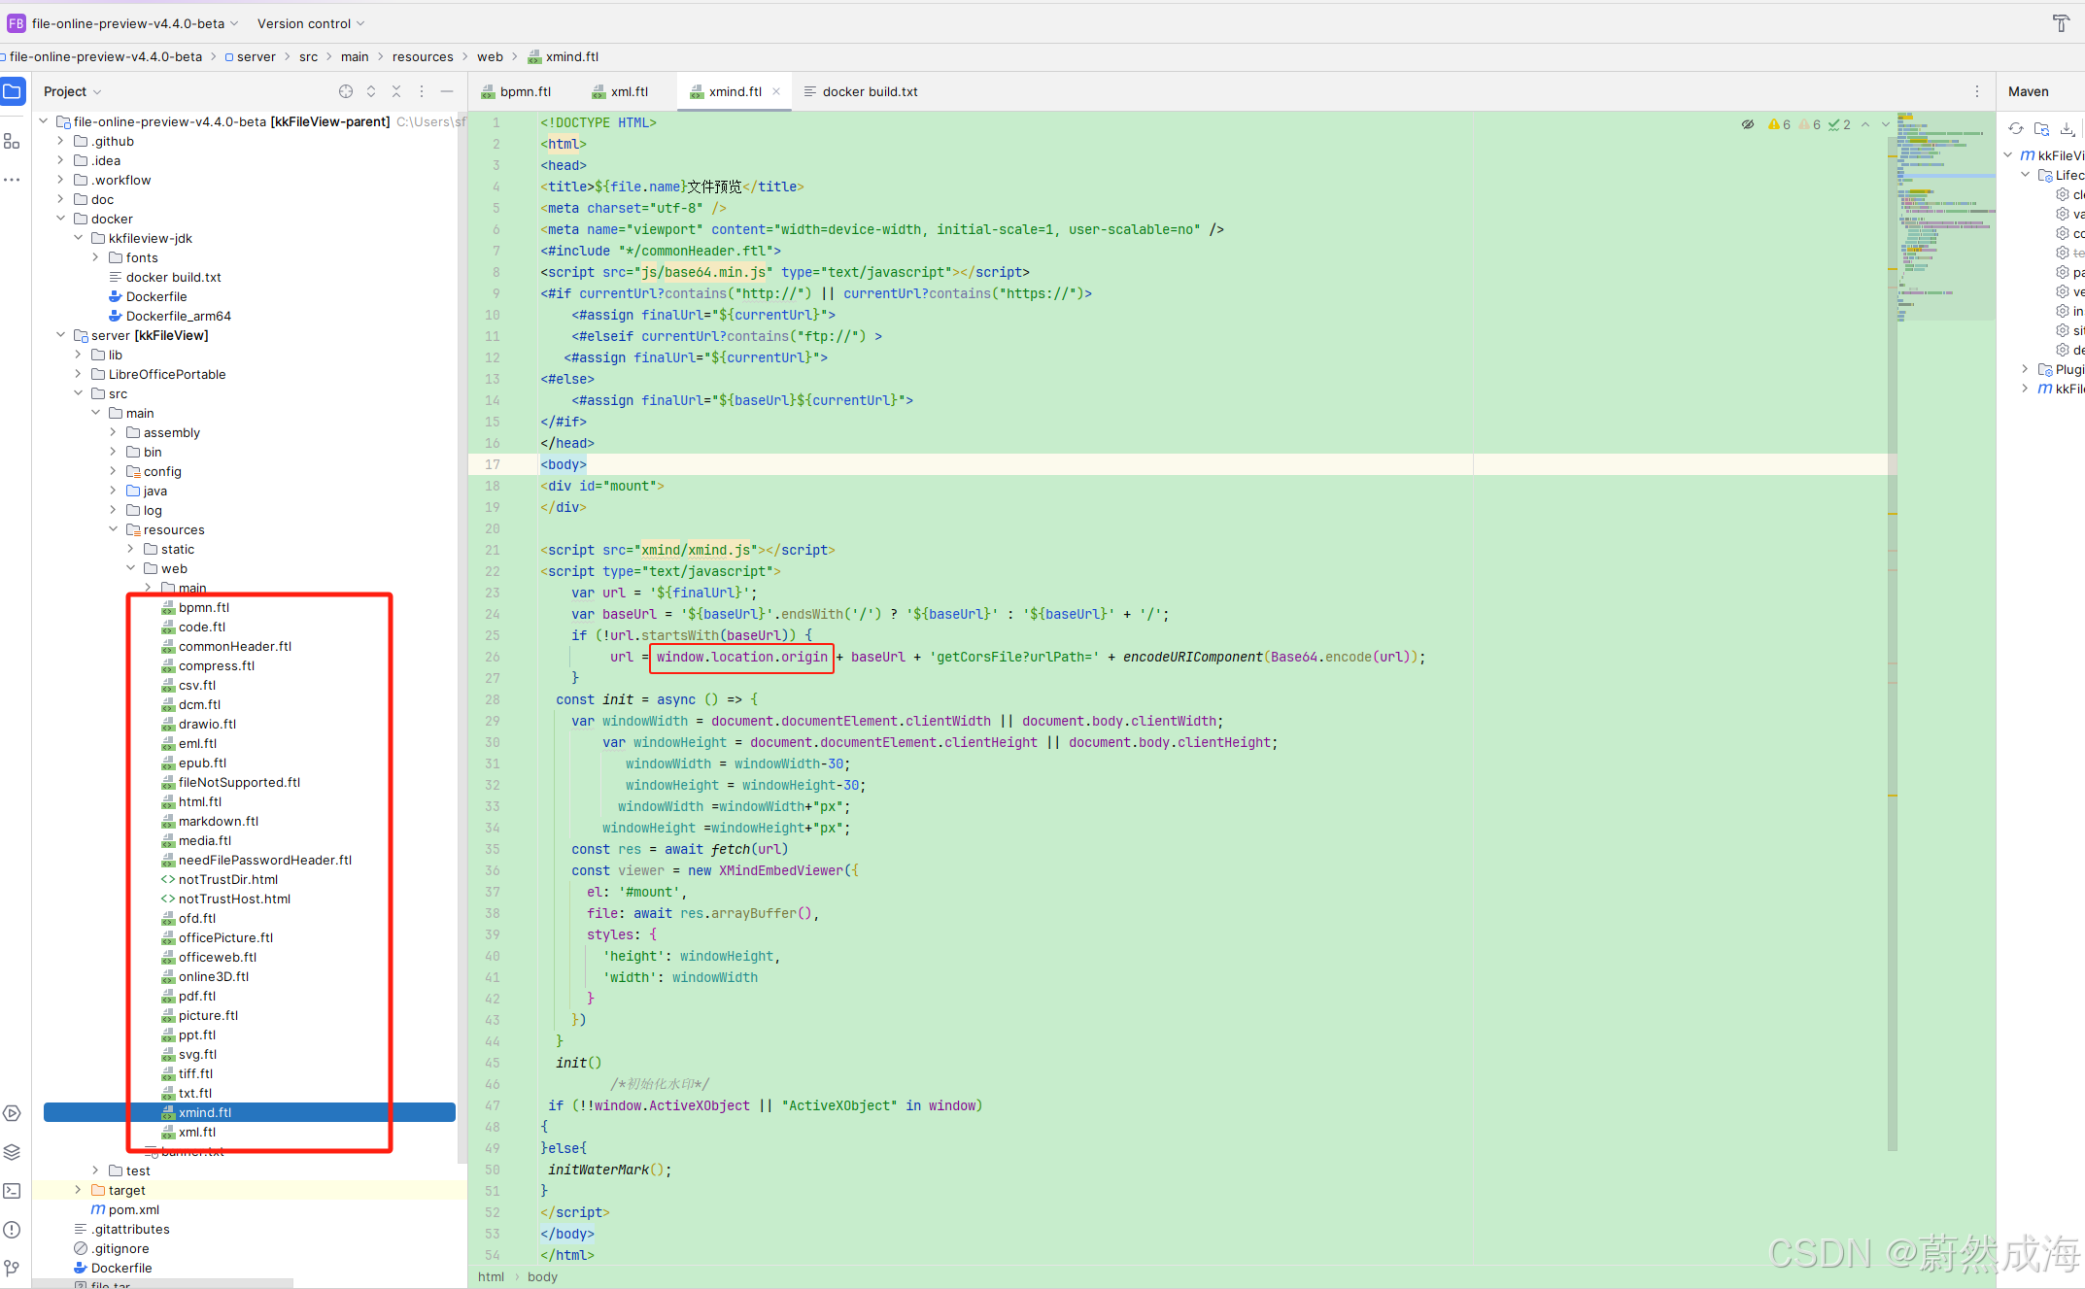The width and height of the screenshot is (2085, 1289).
Task: Toggle reader mode eye icon in editor
Action: [1748, 124]
